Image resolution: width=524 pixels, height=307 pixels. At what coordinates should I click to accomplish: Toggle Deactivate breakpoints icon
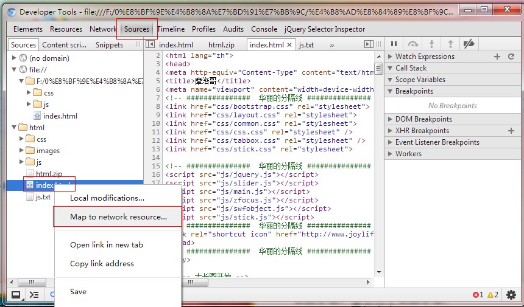pyautogui.click(x=469, y=44)
